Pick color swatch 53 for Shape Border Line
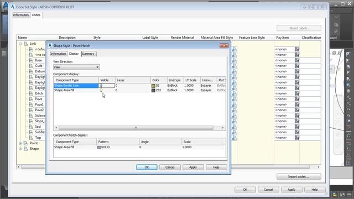Screen dimensions: 354x199 (153, 86)
